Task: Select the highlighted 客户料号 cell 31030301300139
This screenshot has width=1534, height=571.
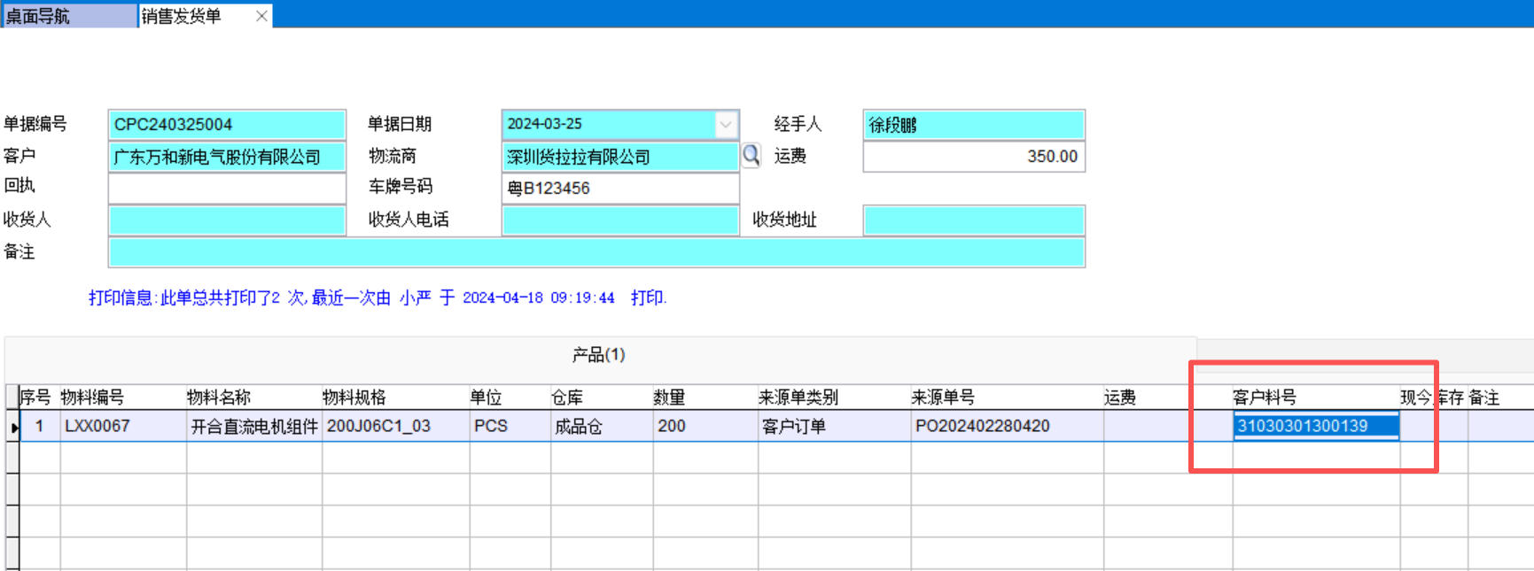Action: click(x=1315, y=426)
